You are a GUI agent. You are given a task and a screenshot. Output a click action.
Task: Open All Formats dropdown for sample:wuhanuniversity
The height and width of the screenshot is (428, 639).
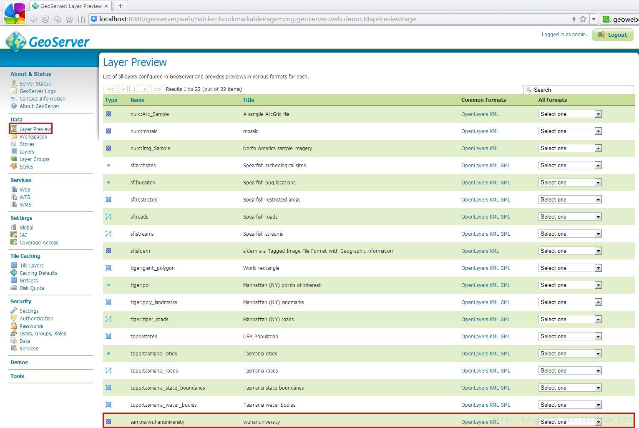tap(570, 422)
